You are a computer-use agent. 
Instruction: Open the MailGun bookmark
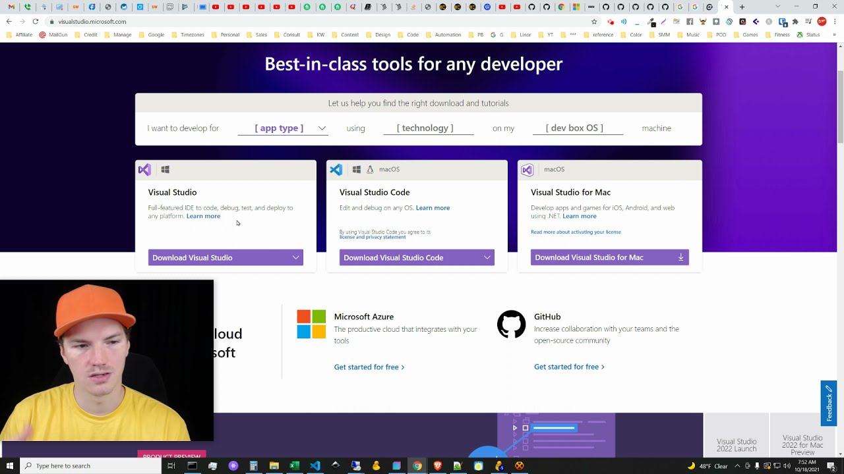point(53,35)
